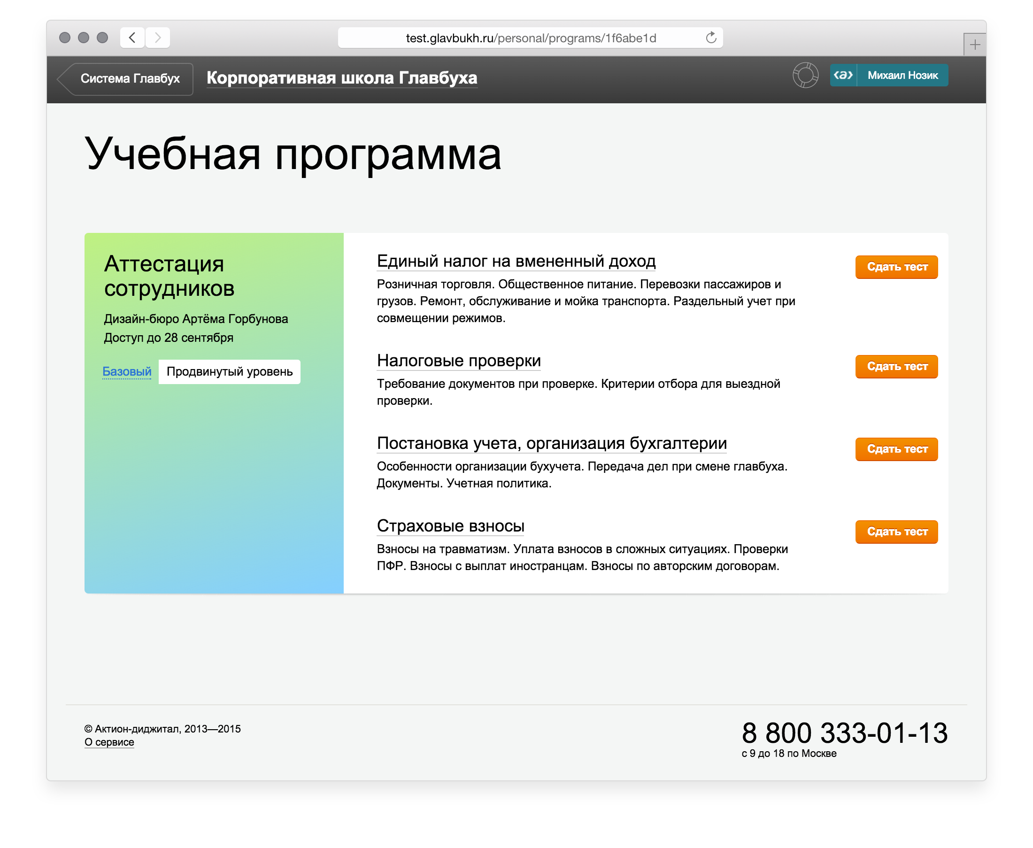Open the О сервисе footer link
This screenshot has height=848, width=1033.
pos(109,742)
